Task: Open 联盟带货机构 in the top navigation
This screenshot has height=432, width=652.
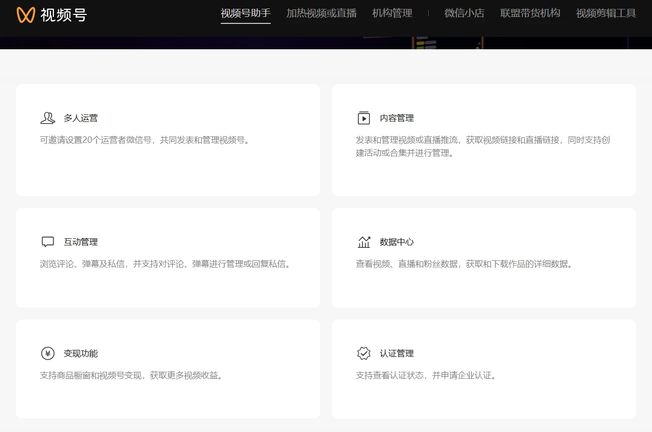Action: click(x=530, y=13)
